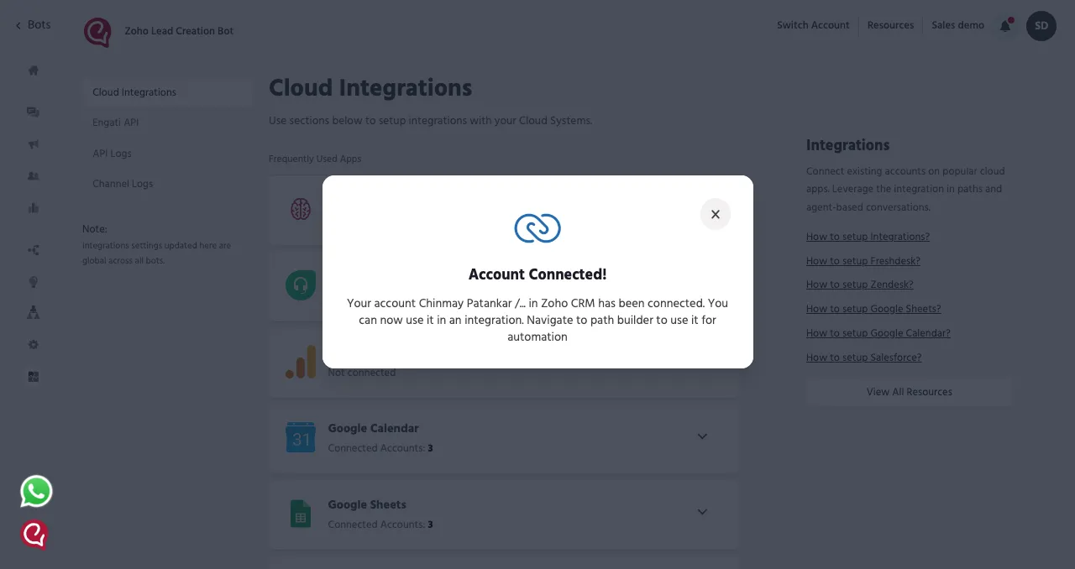
Task: Click the green headset app icon
Action: [x=301, y=285]
